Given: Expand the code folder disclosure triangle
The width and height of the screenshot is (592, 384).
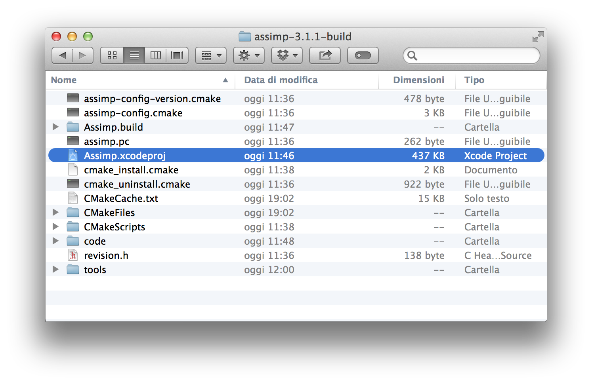Looking at the screenshot, I should (x=55, y=241).
